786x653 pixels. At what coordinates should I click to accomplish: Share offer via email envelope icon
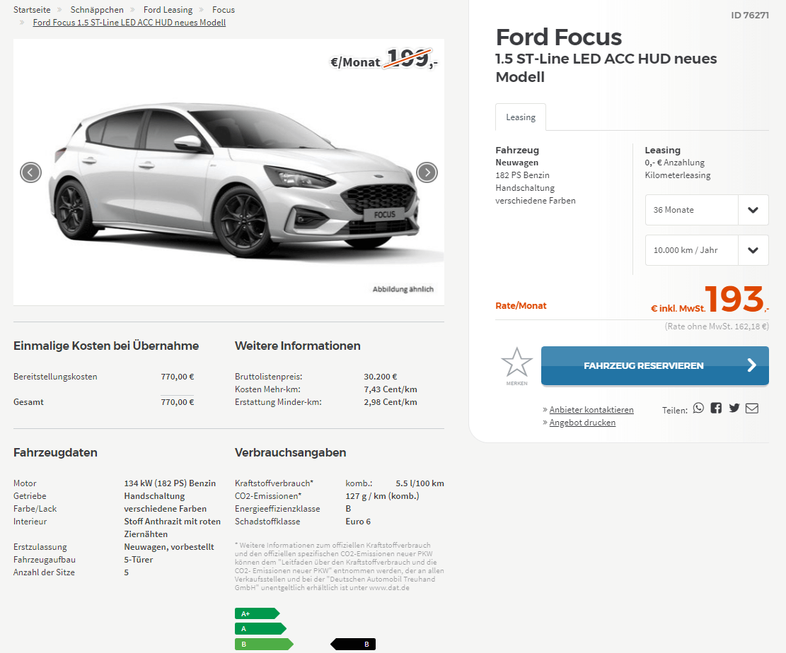click(x=752, y=408)
